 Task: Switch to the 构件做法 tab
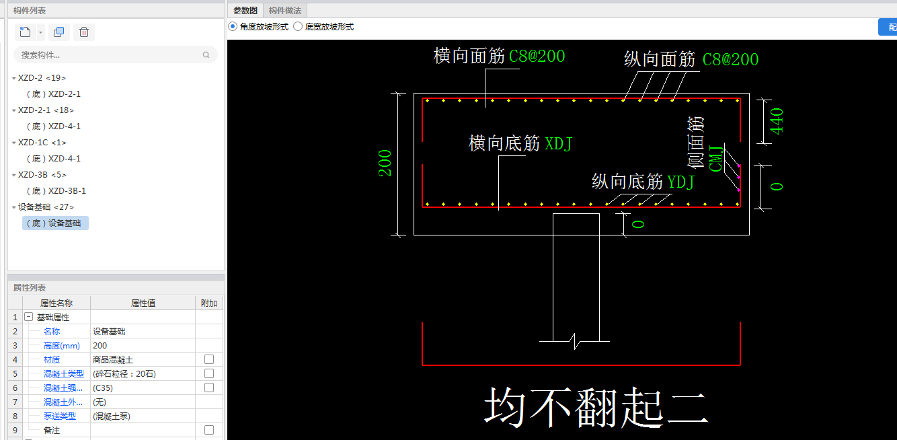pyautogui.click(x=285, y=10)
